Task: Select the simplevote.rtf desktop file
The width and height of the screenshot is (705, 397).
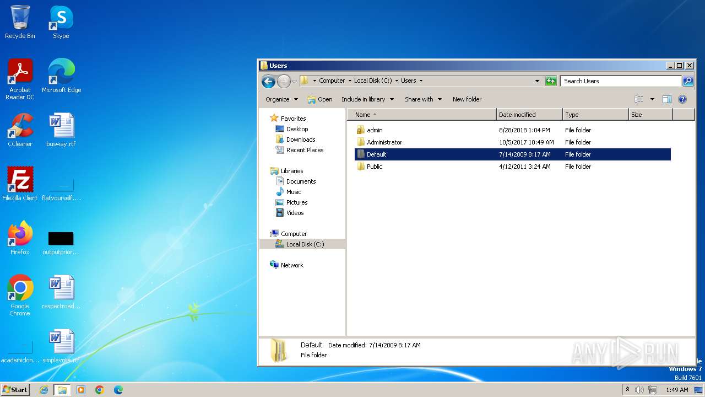Action: click(x=61, y=346)
